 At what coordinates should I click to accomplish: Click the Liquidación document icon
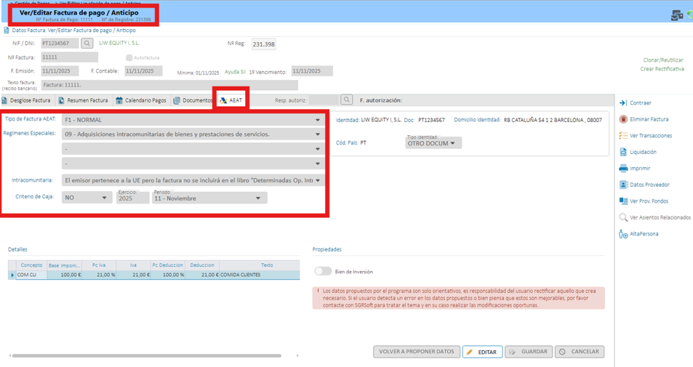coord(623,152)
